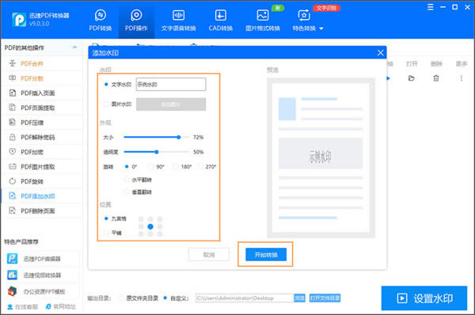Collapse the PDF的其他操作 section
The image size is (475, 315).
point(74,47)
